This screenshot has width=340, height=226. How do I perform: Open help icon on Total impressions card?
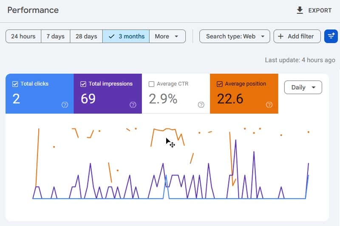133,105
